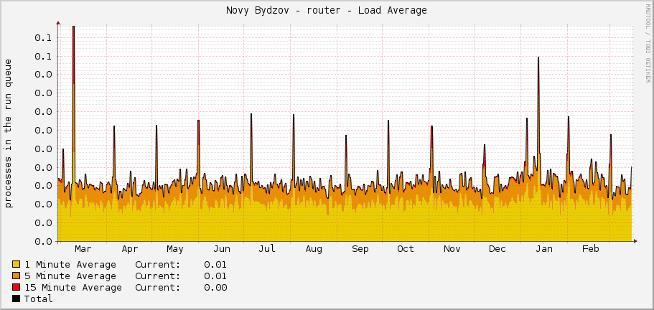Click the Jan label on the x-axis
Image resolution: width=654 pixels, height=310 pixels.
pos(544,249)
